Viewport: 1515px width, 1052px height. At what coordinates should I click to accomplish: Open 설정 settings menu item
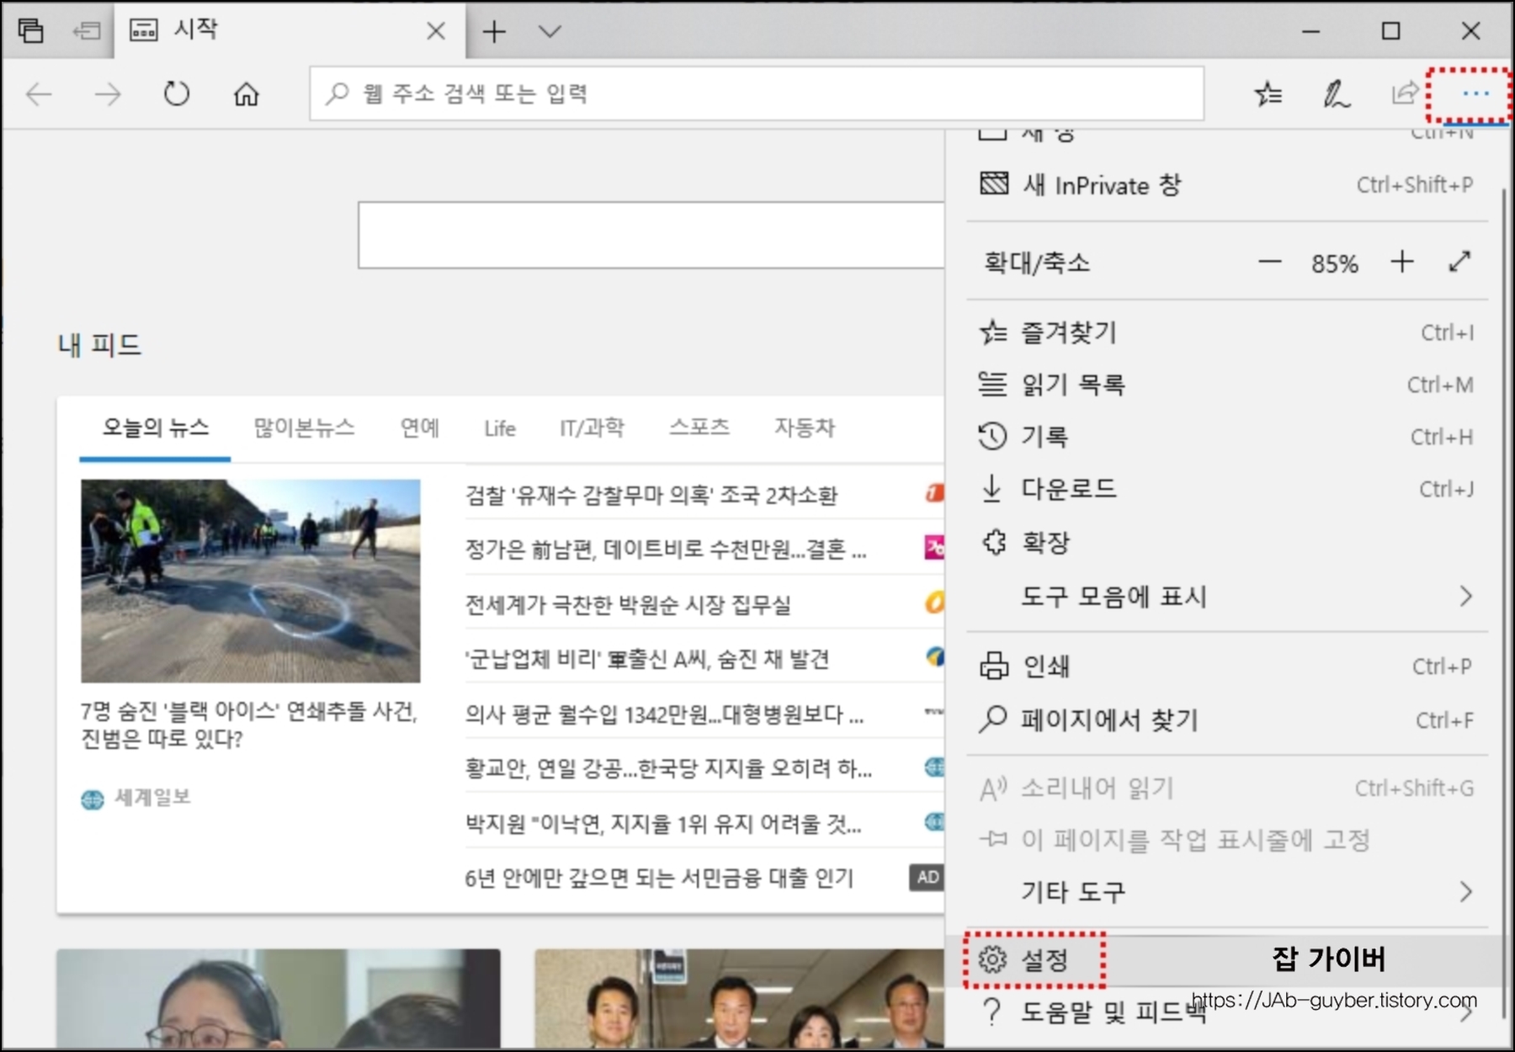click(1226, 959)
